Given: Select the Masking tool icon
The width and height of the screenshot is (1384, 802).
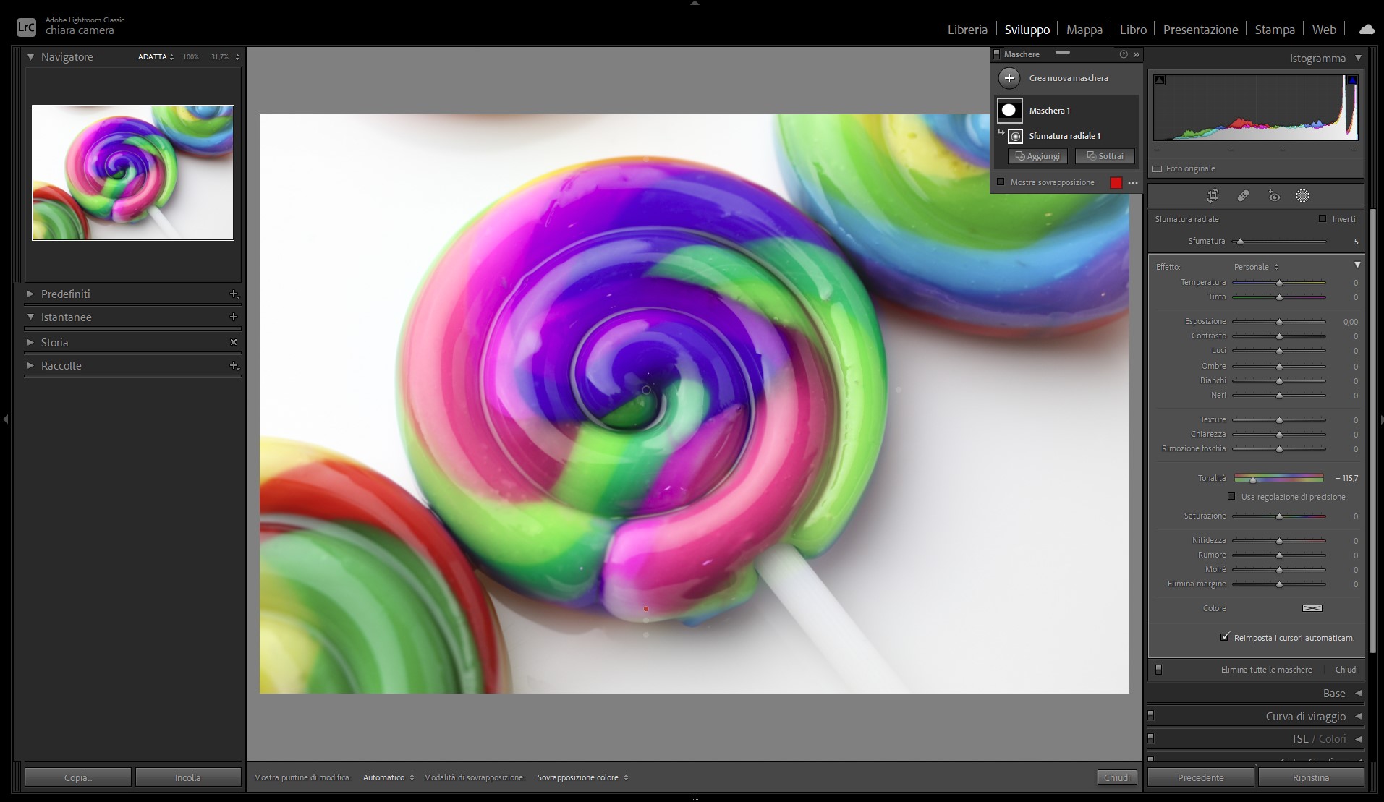Looking at the screenshot, I should [1302, 196].
